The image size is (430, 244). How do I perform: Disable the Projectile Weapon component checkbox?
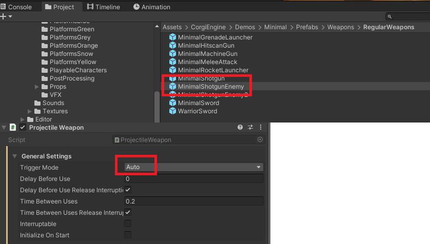pyautogui.click(x=23, y=127)
